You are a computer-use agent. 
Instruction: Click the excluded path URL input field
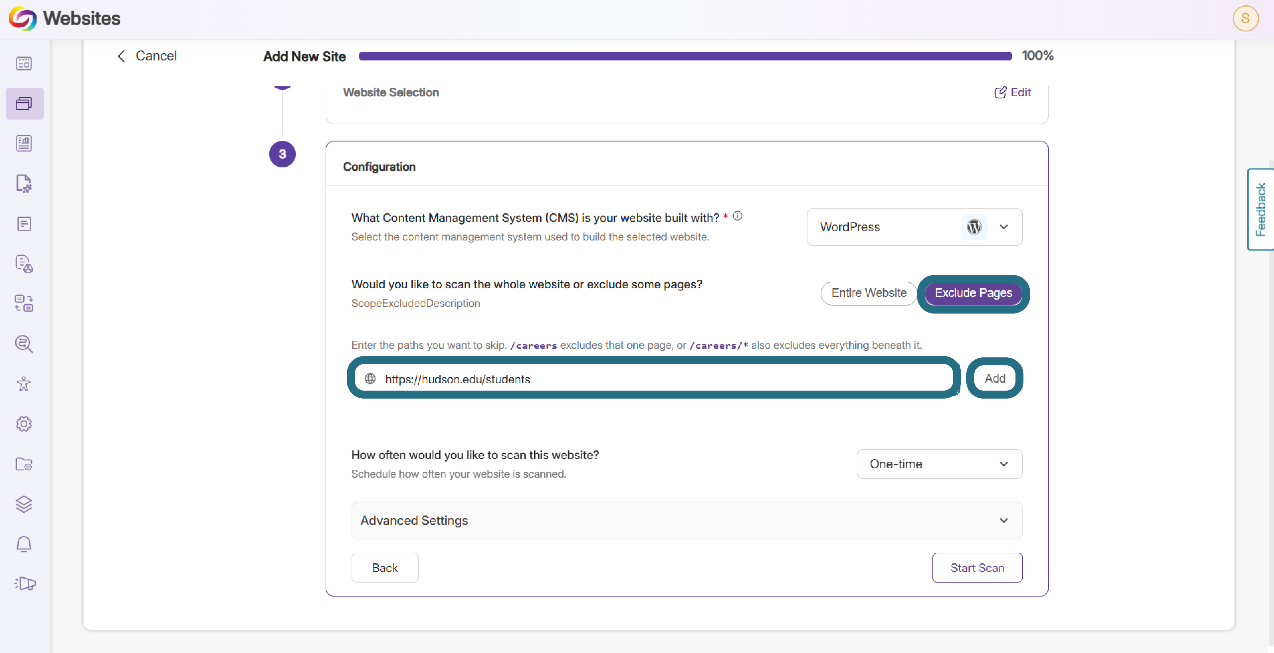[654, 379]
